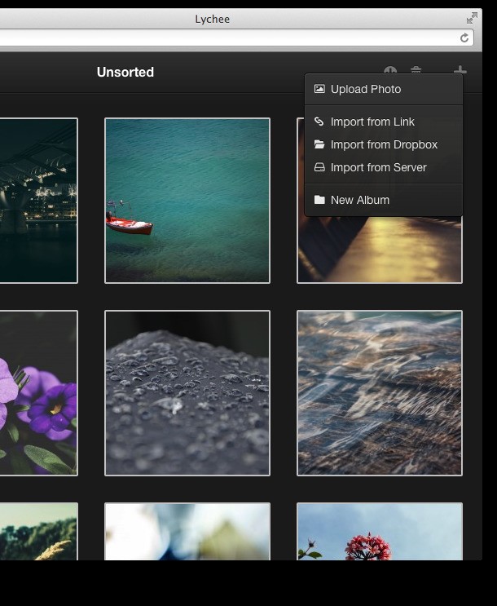Choose Upload Photo from the add menu
Screen dimensions: 497x606
(384, 89)
